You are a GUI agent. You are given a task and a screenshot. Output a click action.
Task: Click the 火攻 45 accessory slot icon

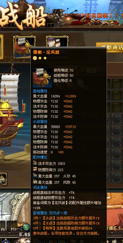[35, 176]
